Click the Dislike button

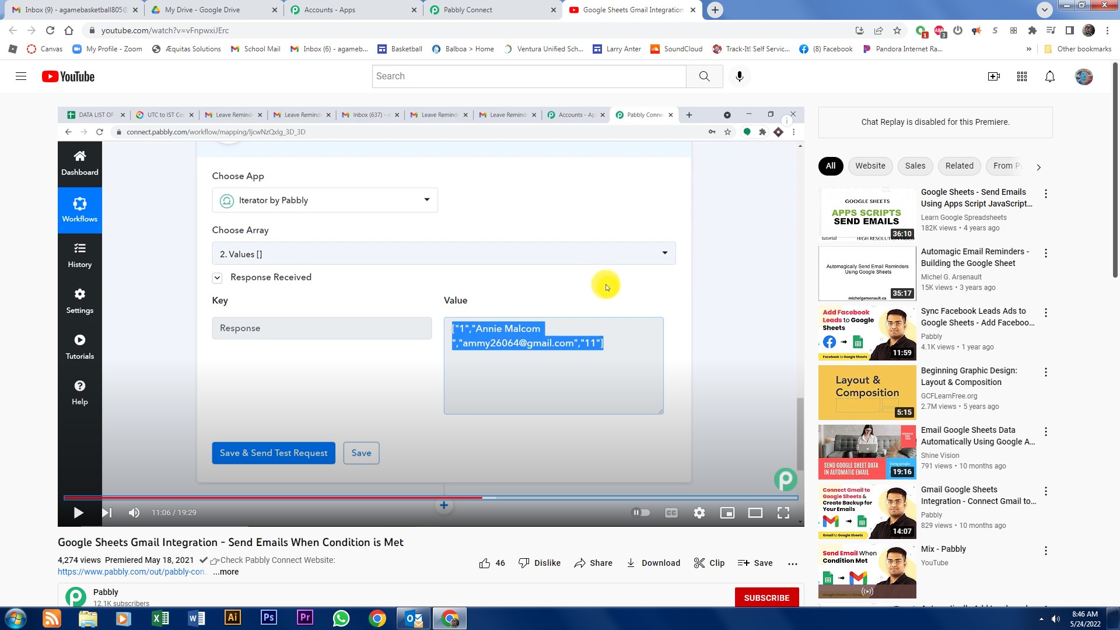(540, 563)
